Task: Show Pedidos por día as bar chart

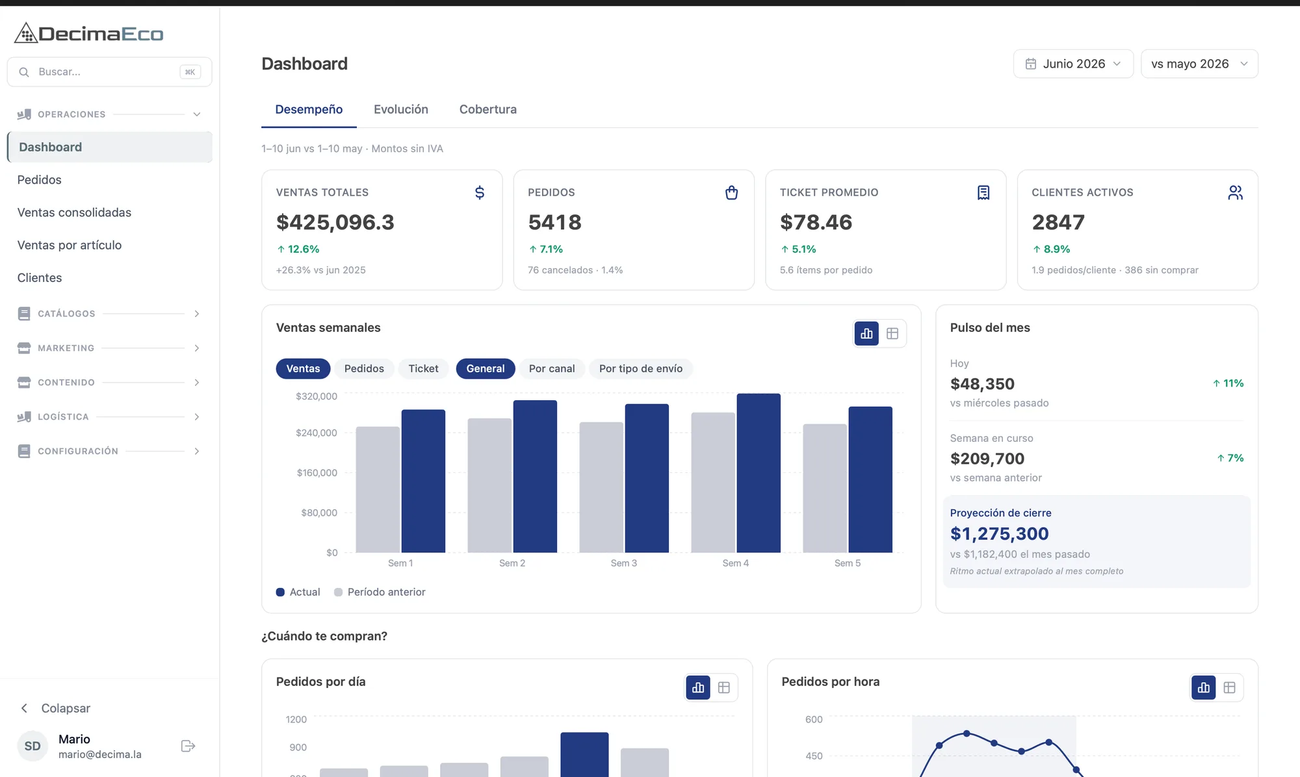Action: tap(698, 687)
